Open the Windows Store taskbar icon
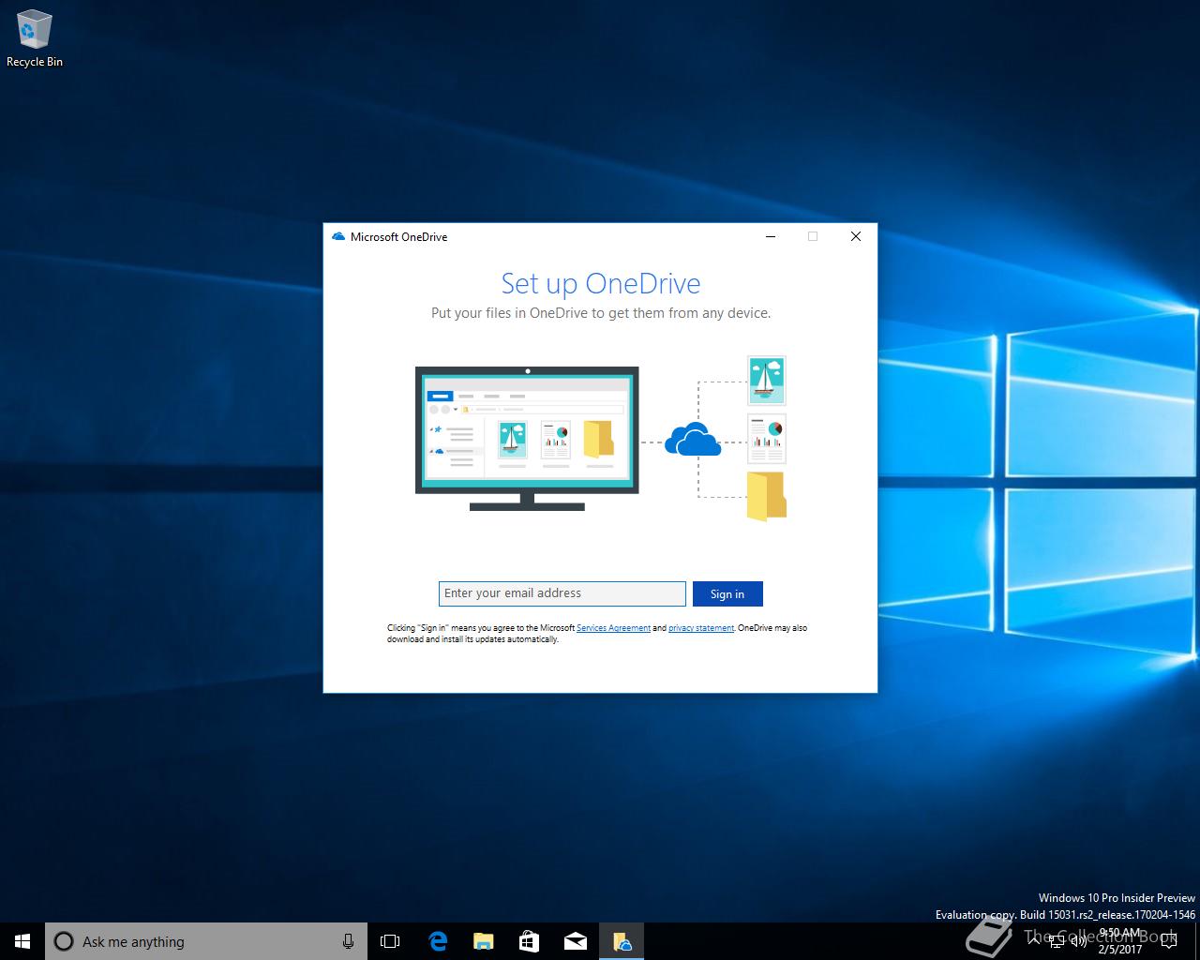Viewport: 1200px width, 960px height. point(529,941)
